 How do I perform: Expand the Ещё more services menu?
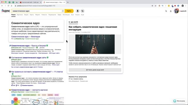[82, 15]
